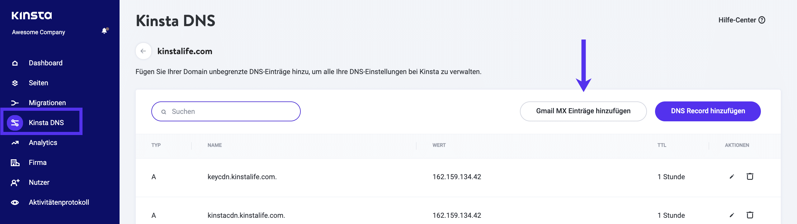
Task: Open Analytics via its sidebar icon
Action: tap(15, 142)
